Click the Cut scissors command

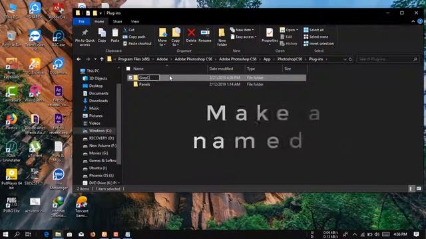(x=128, y=30)
